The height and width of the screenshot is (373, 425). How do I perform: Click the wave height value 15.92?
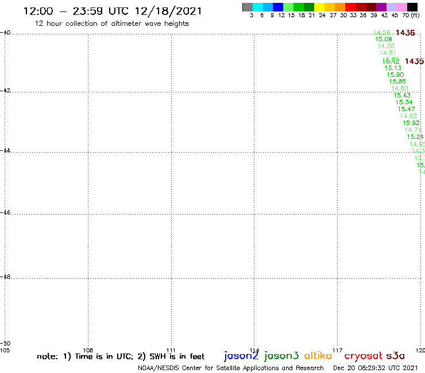click(x=411, y=123)
